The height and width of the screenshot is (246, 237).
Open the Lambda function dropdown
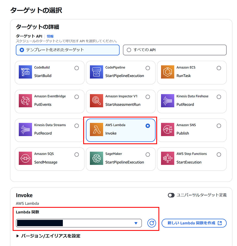[x=79, y=223]
